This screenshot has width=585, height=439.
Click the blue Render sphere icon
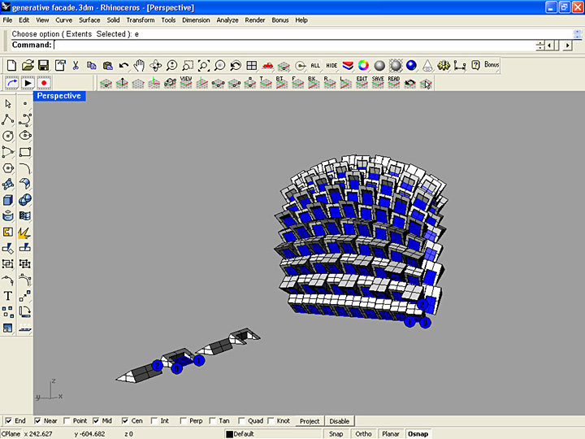coord(412,65)
